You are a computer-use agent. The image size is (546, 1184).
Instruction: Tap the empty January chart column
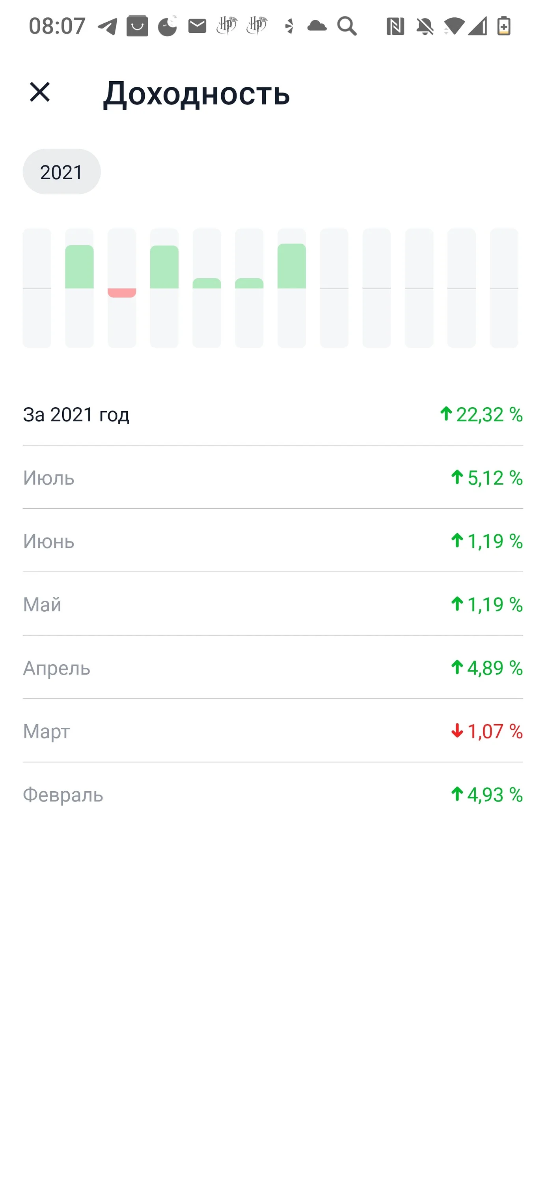(x=37, y=288)
